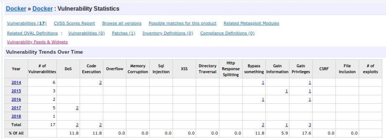The image size is (386, 139).
Task: Open the 2014 year link
Action: [x=16, y=83]
